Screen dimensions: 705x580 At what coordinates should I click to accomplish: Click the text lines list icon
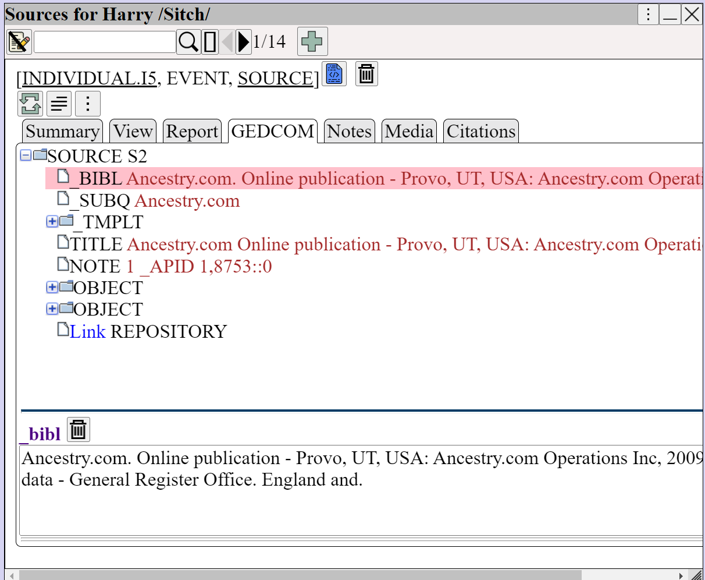coord(59,104)
